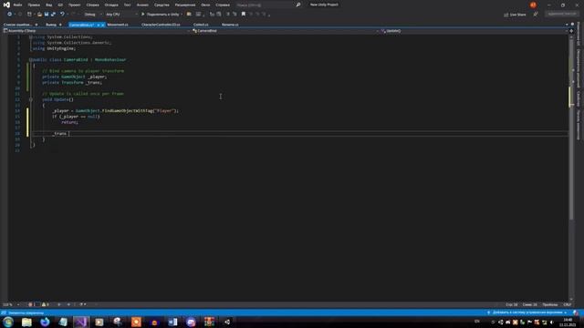Screen dimensions: 584x328
Task: Click the orange account avatar
Action: click(533, 5)
